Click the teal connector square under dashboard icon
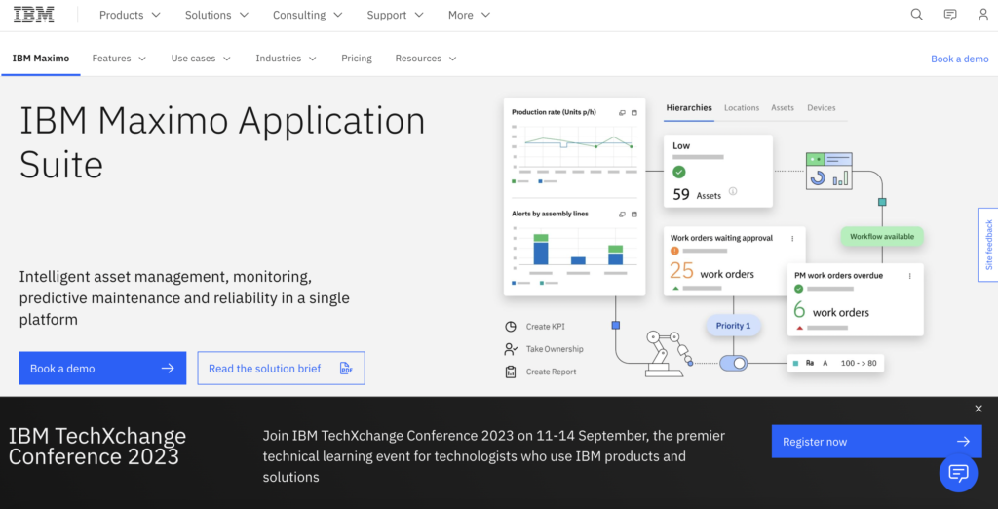This screenshot has width=998, height=509. click(x=882, y=202)
